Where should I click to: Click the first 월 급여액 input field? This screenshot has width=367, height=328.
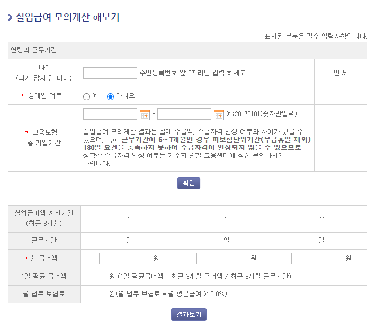pyautogui.click(x=126, y=259)
